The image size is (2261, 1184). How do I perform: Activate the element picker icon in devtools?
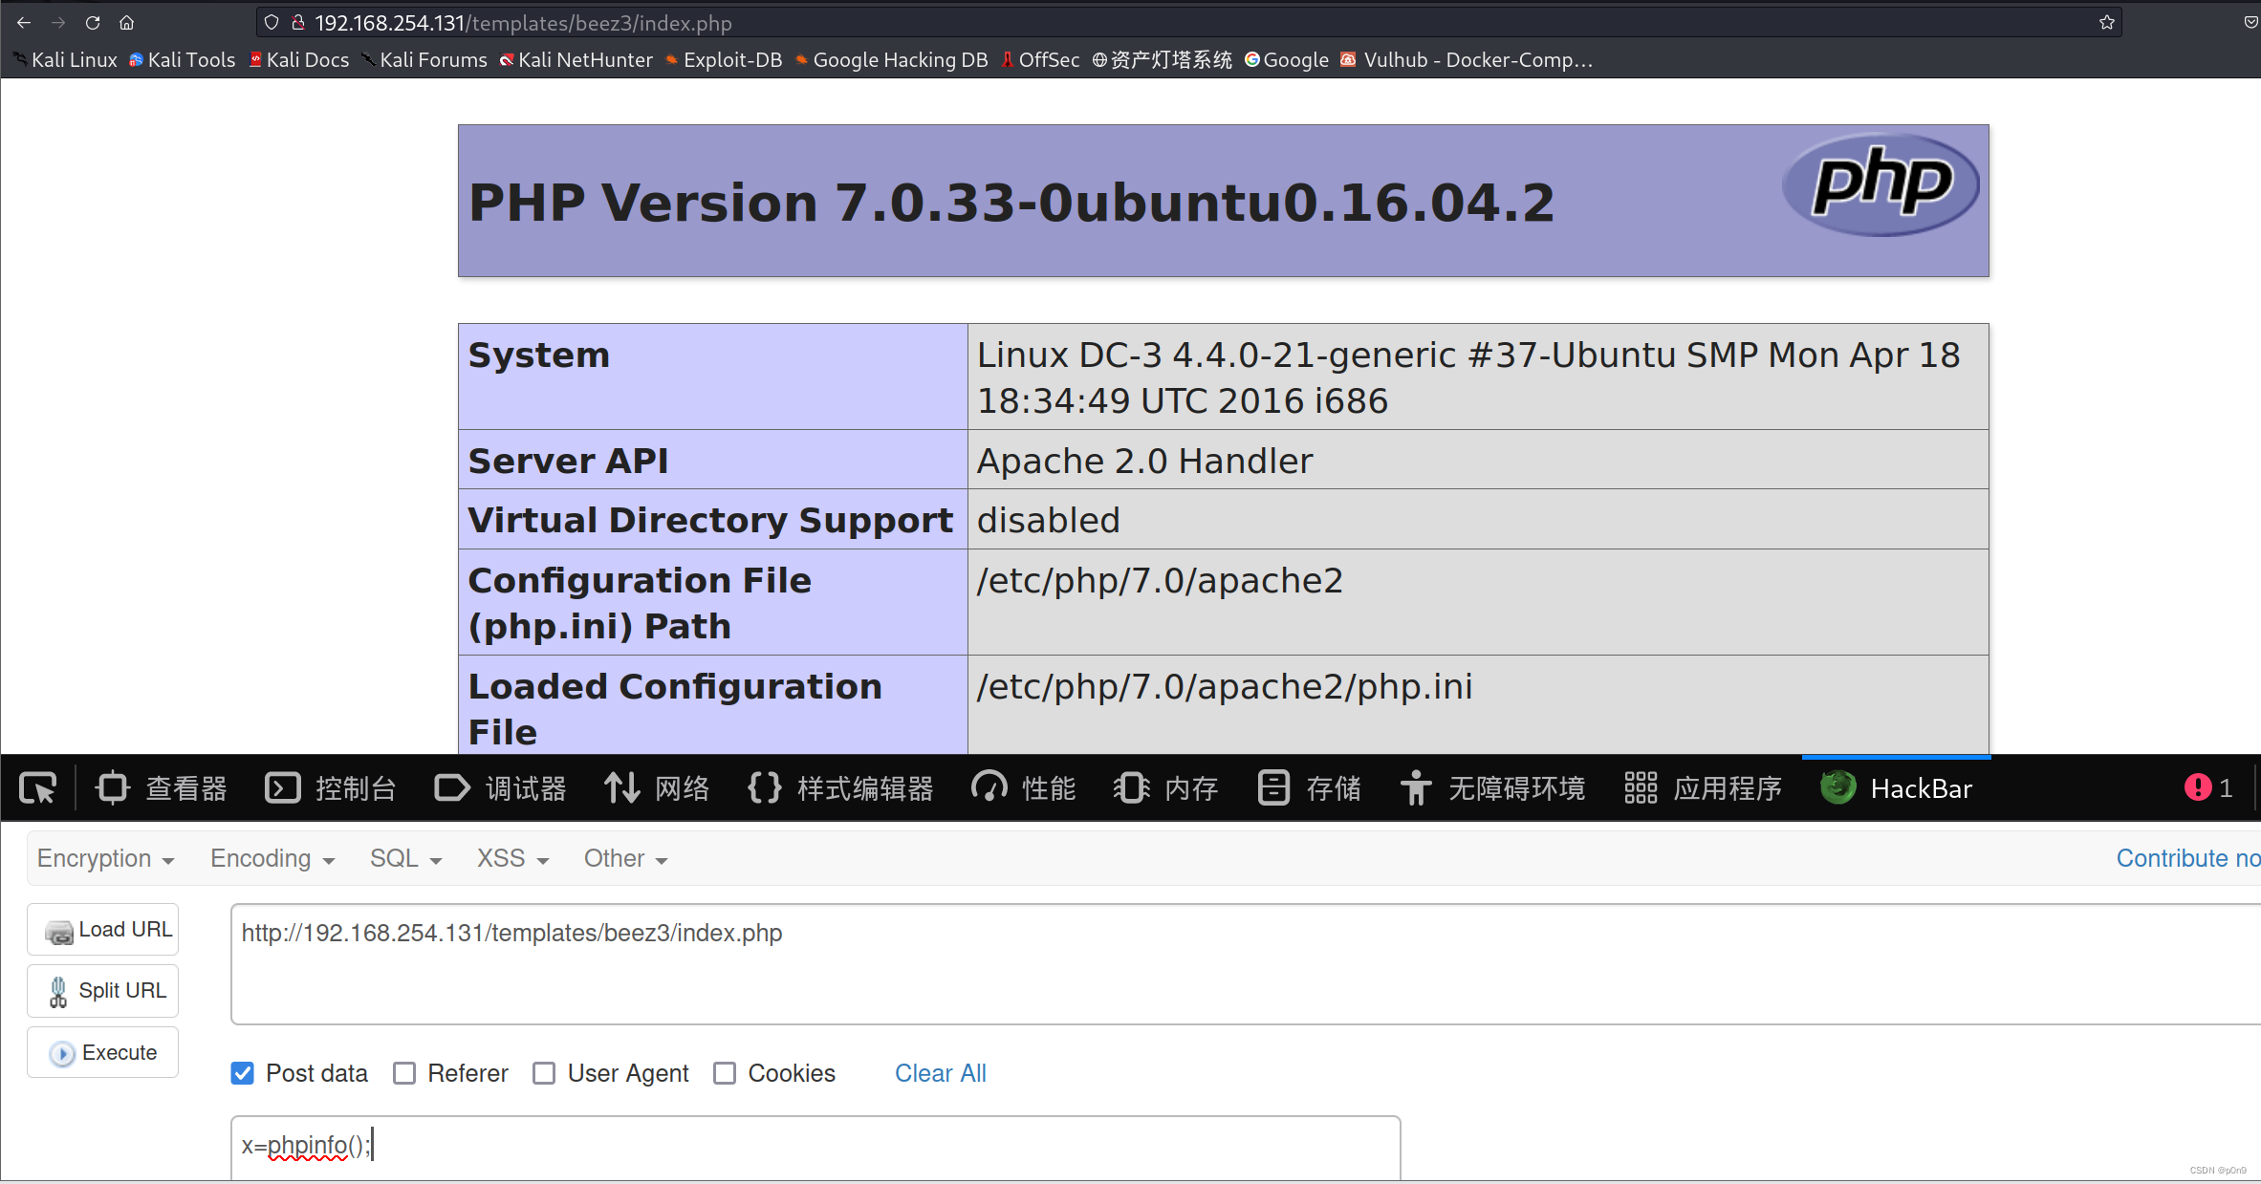click(x=38, y=788)
